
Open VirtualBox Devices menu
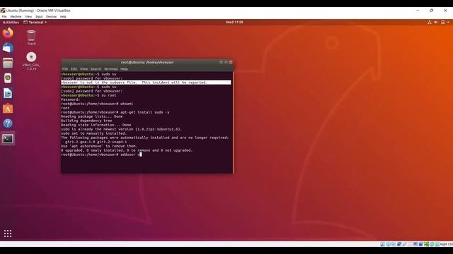point(51,17)
